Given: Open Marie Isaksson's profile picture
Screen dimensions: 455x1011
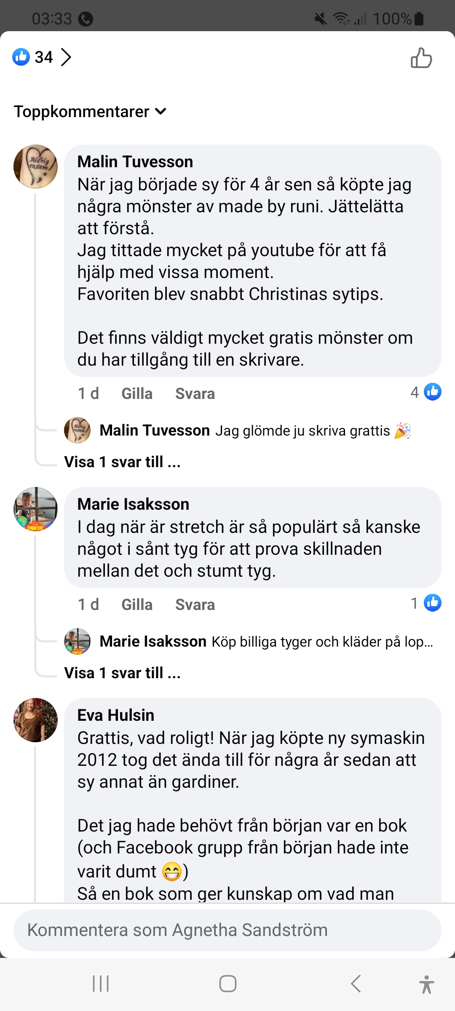Looking at the screenshot, I should [x=36, y=509].
